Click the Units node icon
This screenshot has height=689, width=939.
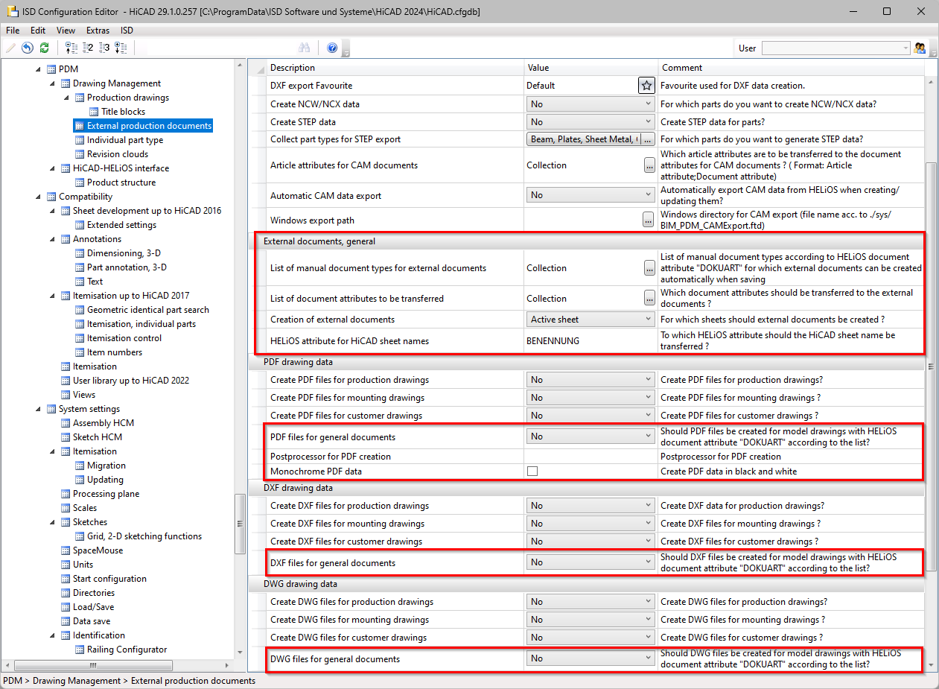(x=66, y=565)
